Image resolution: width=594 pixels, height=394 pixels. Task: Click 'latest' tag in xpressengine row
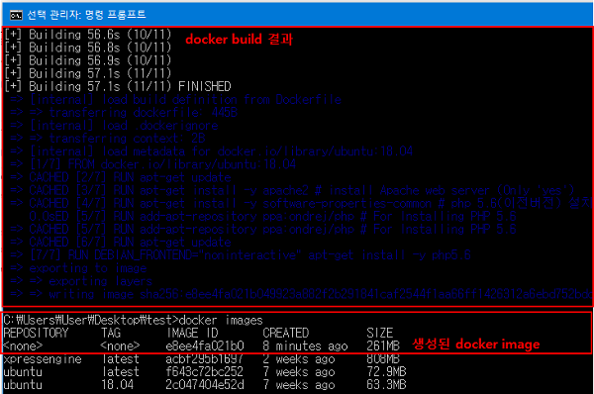(121, 359)
